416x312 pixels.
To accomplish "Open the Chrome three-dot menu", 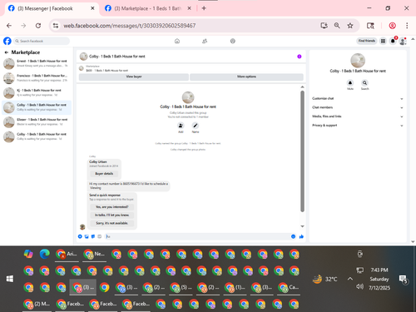I will pyautogui.click(x=407, y=26).
